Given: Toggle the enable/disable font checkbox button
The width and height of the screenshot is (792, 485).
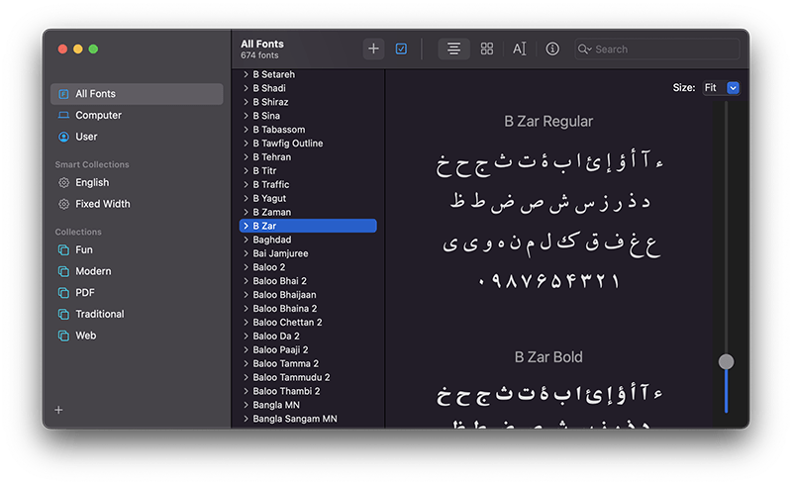Looking at the screenshot, I should coord(401,48).
